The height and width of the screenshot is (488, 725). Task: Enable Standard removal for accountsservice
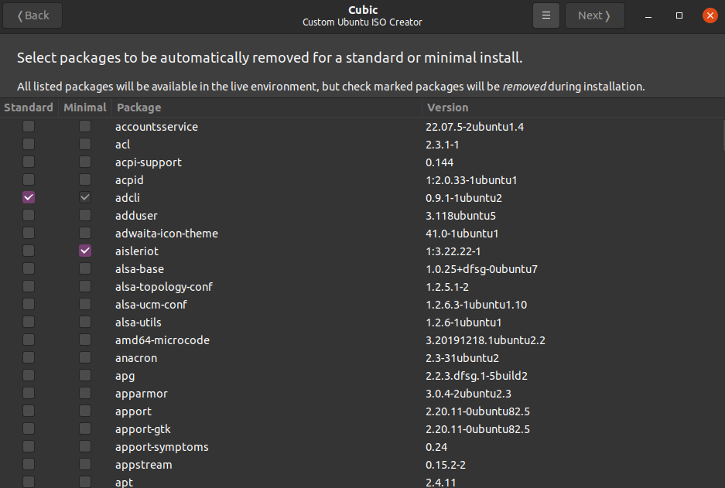tap(29, 127)
